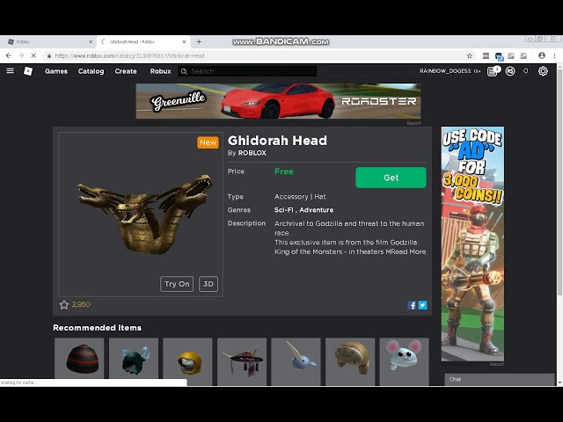Screen dimensions: 563x422
Task: Click the green Get button
Action: tap(391, 178)
